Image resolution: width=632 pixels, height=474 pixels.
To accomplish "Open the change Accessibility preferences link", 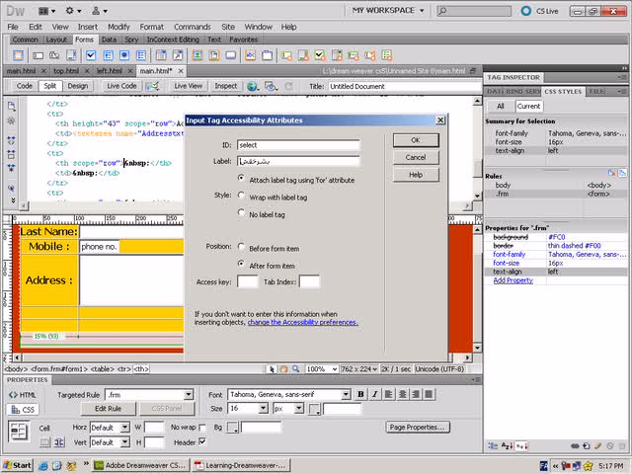I will pyautogui.click(x=302, y=323).
